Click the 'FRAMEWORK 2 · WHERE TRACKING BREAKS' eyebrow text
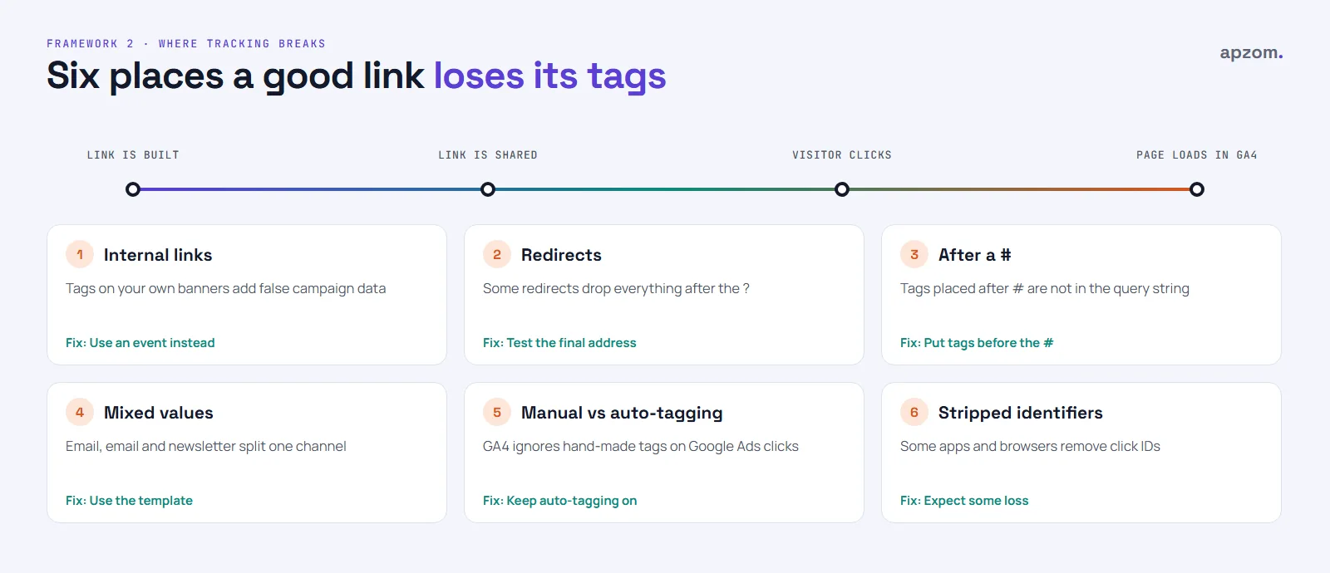The image size is (1330, 573). [186, 44]
